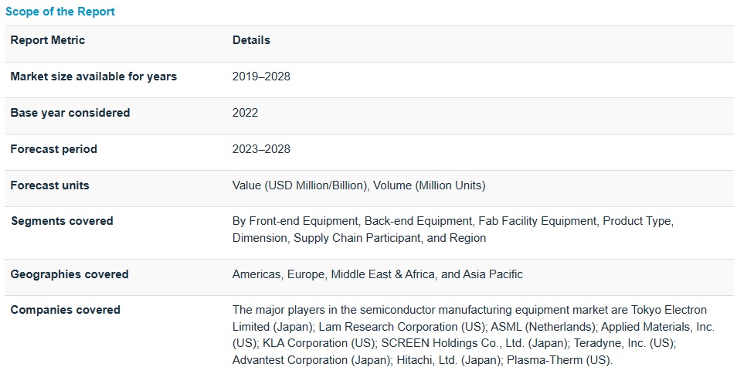Click the 2023–2028 forecast period value
737x374 pixels.
point(261,149)
